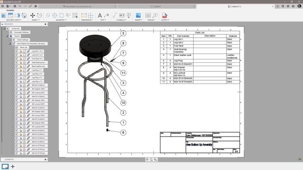Toggle checkbox for Leg Plug v7:3

click(x=17, y=77)
